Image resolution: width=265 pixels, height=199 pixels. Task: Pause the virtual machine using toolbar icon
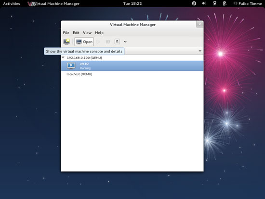(x=108, y=42)
